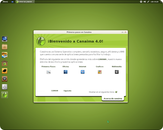This screenshot has width=163, height=130.
Task: Click the Siguiente button
Action: (x=67, y=91)
